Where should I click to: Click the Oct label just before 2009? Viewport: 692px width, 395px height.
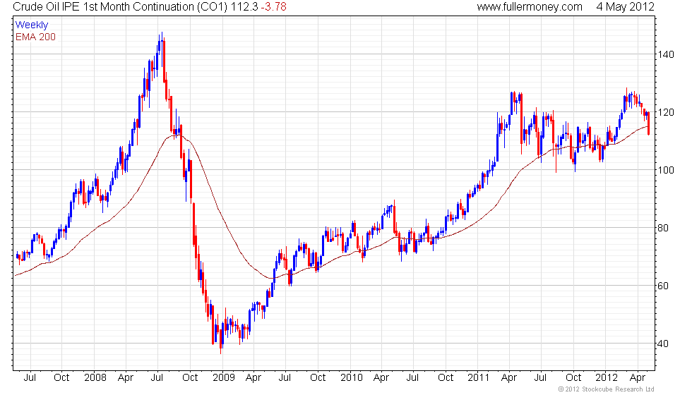click(190, 378)
